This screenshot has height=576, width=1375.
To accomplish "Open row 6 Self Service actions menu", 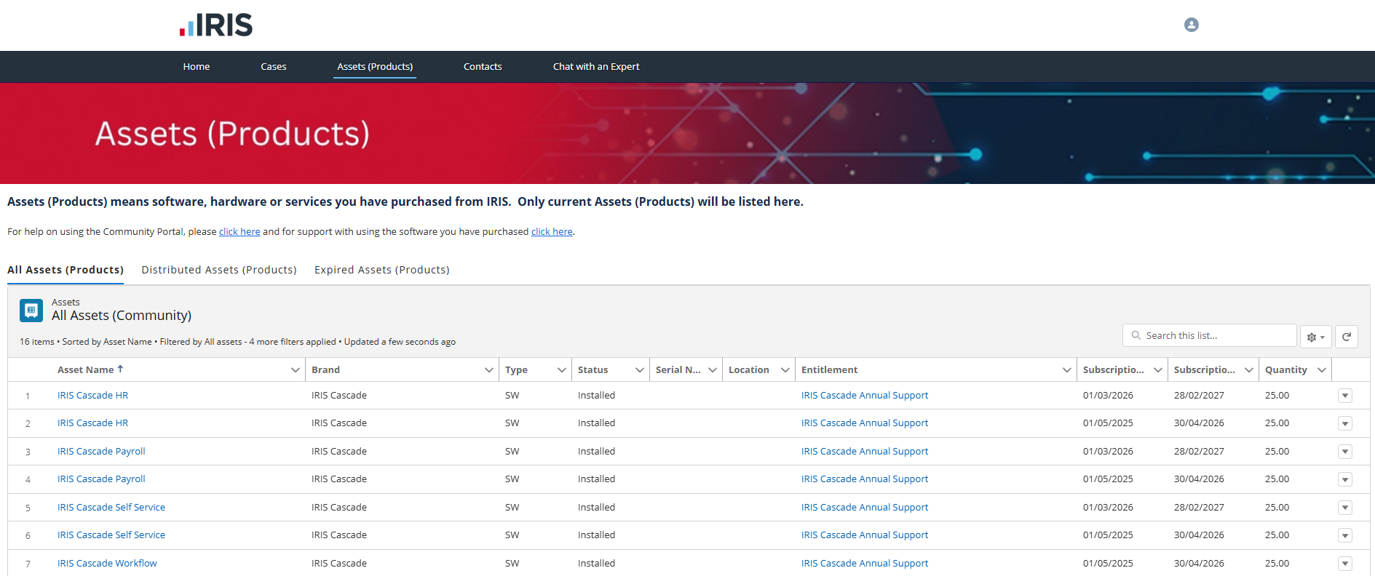I will tap(1345, 535).
